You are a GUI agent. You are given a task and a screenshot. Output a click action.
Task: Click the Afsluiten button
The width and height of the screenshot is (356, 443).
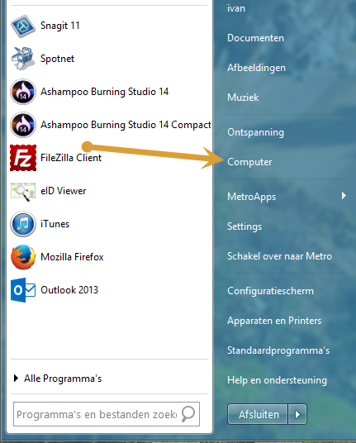coord(258,414)
